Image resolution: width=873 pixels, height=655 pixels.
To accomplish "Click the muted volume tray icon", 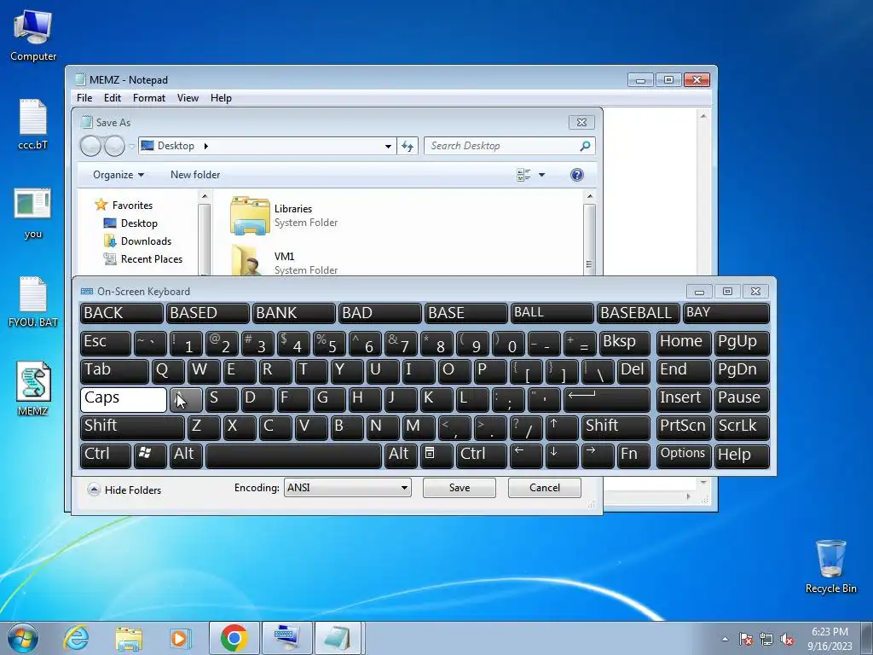I will pyautogui.click(x=787, y=639).
